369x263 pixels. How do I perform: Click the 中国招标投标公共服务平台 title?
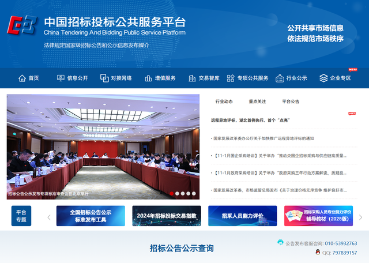click(x=115, y=22)
